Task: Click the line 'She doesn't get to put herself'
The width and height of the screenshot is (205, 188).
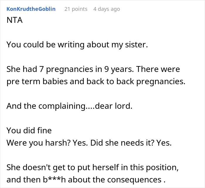Action: pos(93,167)
